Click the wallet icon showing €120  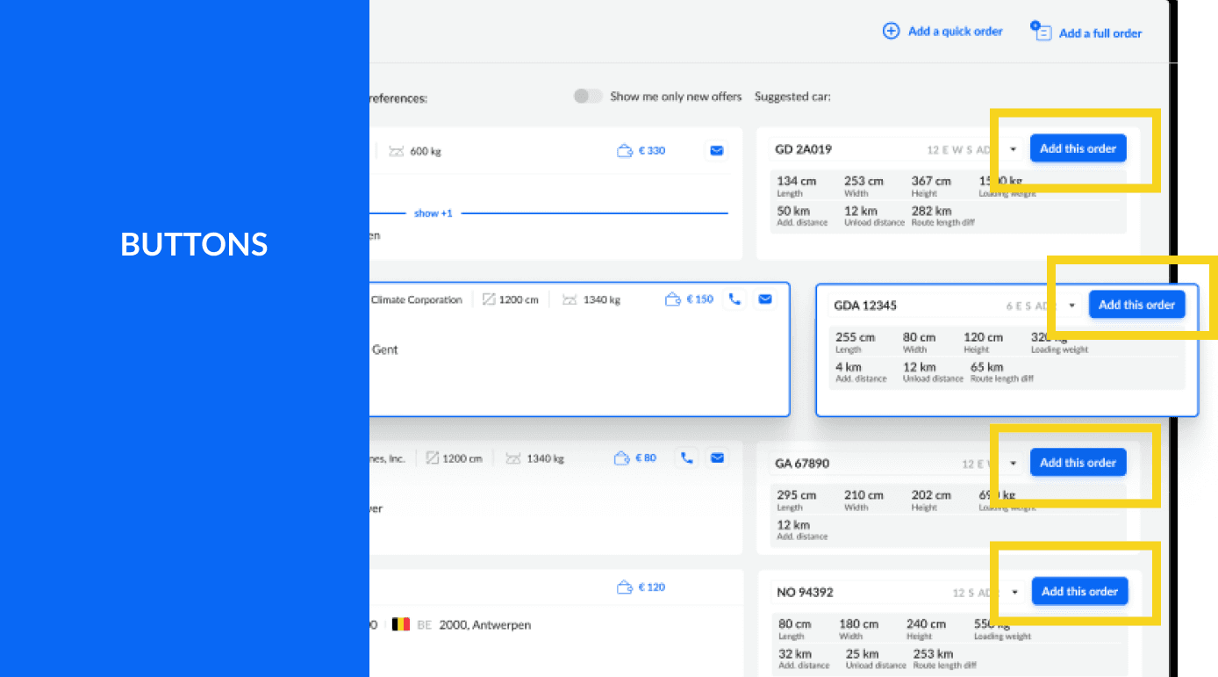click(620, 587)
